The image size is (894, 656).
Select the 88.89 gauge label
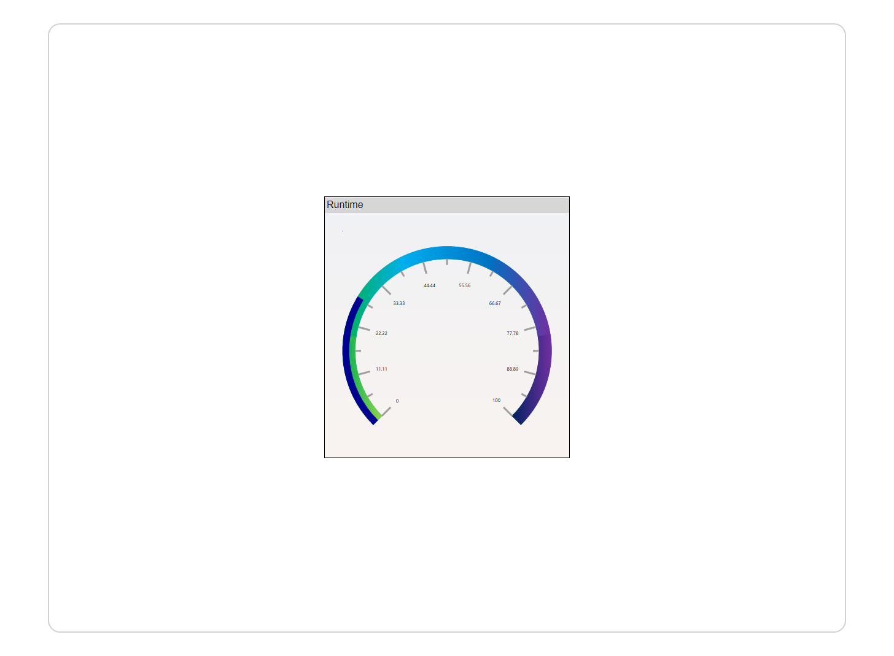pyautogui.click(x=513, y=369)
